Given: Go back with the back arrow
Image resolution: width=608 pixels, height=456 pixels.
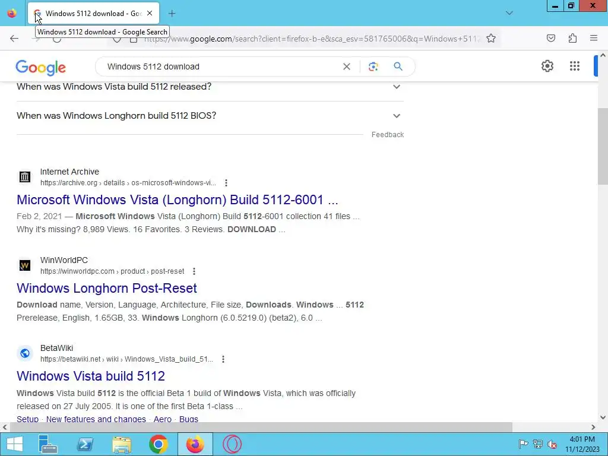Looking at the screenshot, I should (x=14, y=38).
